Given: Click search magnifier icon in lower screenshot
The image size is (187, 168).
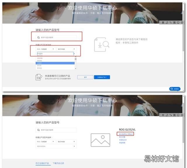Looking at the screenshot, I should tap(38, 130).
